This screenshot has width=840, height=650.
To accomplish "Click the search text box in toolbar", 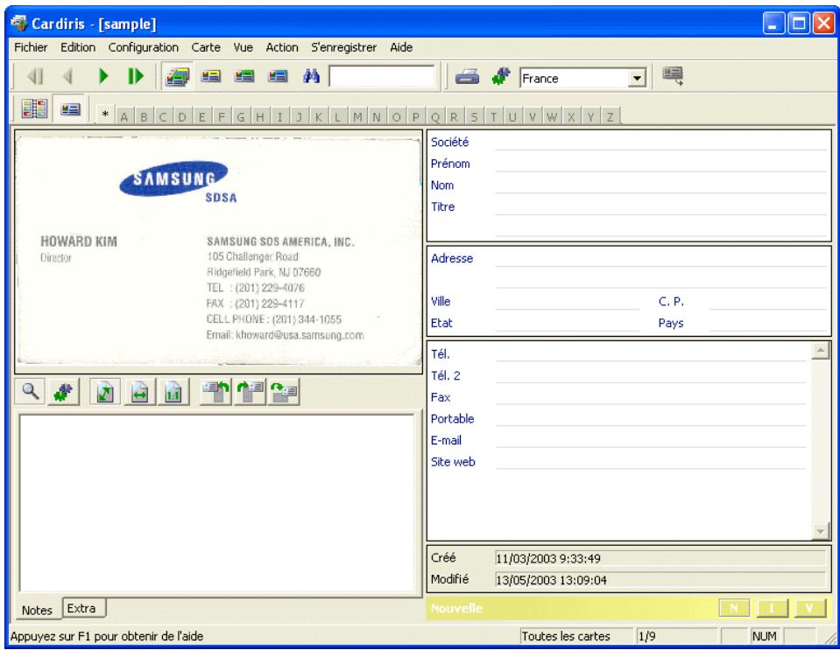I will tap(381, 76).
